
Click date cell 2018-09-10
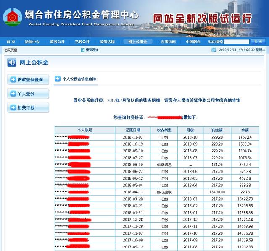133,151
